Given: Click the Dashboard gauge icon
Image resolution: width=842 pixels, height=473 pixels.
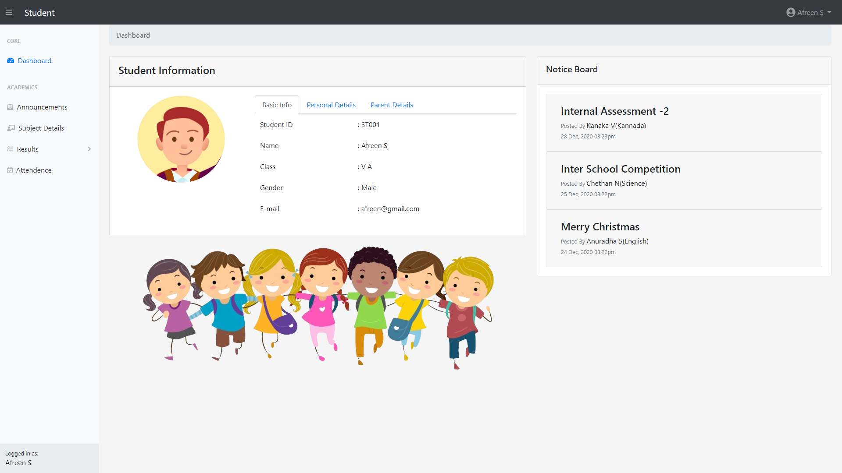Looking at the screenshot, I should pos(11,61).
